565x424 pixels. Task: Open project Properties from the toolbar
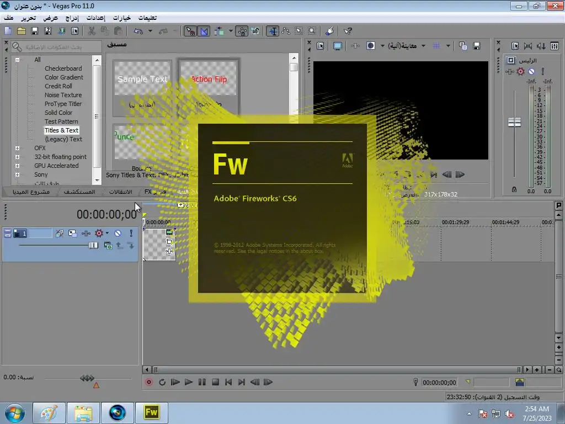click(75, 31)
